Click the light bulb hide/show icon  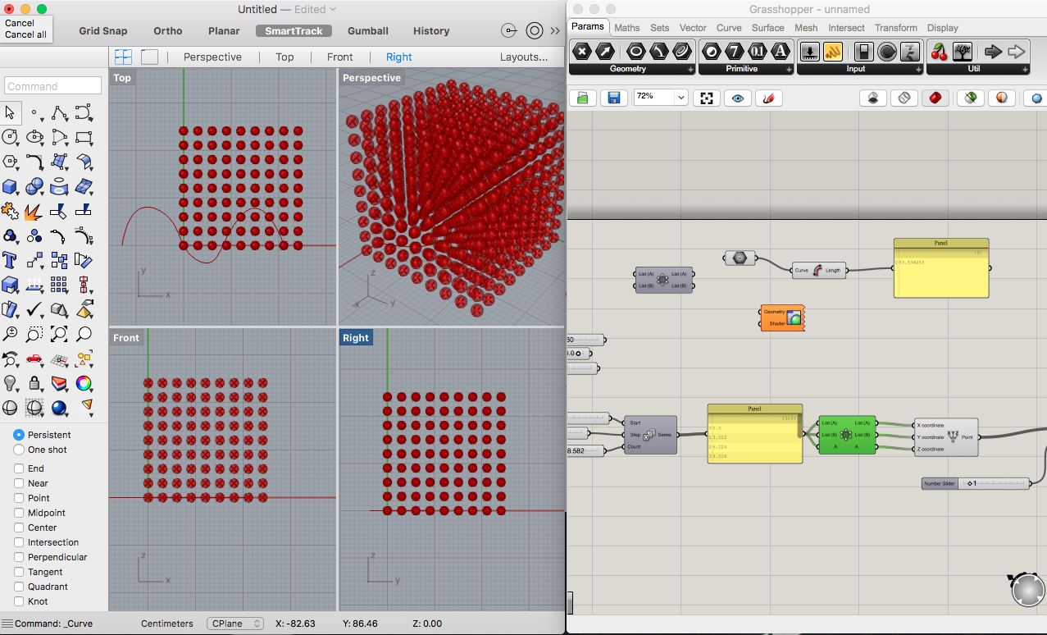point(10,383)
